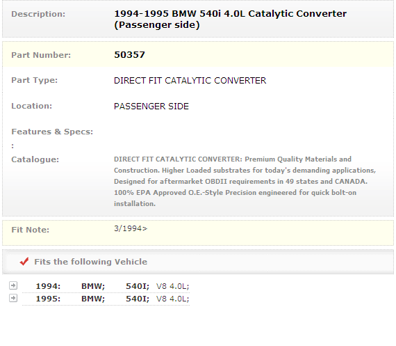Select the 1995: year label

pyautogui.click(x=48, y=299)
